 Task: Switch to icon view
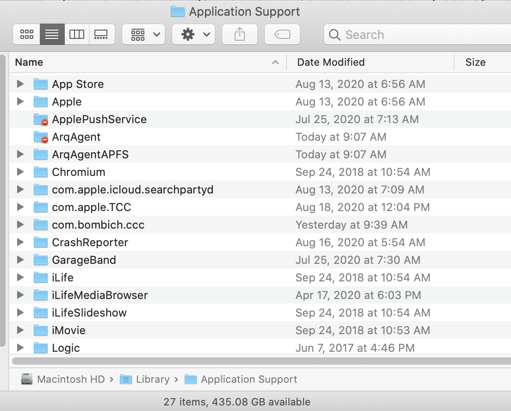point(27,35)
